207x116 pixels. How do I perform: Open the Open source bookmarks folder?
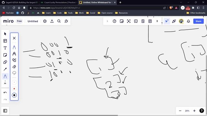point(105,13)
